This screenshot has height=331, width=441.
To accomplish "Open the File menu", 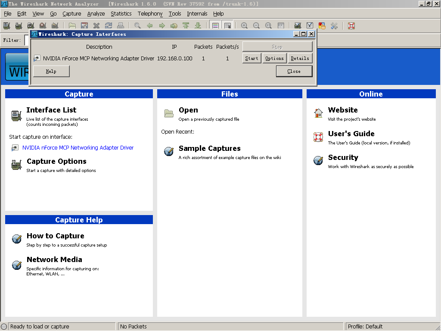I will (x=8, y=13).
